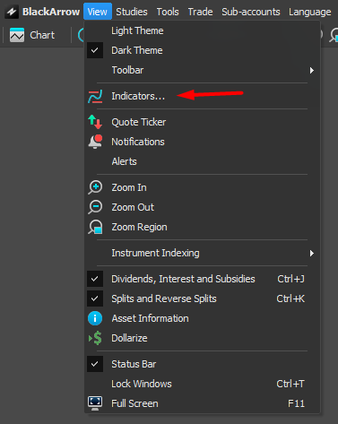Toggle Dividends, Interest and Subsidies checkbox
Viewport: 338px width, 424px height.
coord(95,279)
